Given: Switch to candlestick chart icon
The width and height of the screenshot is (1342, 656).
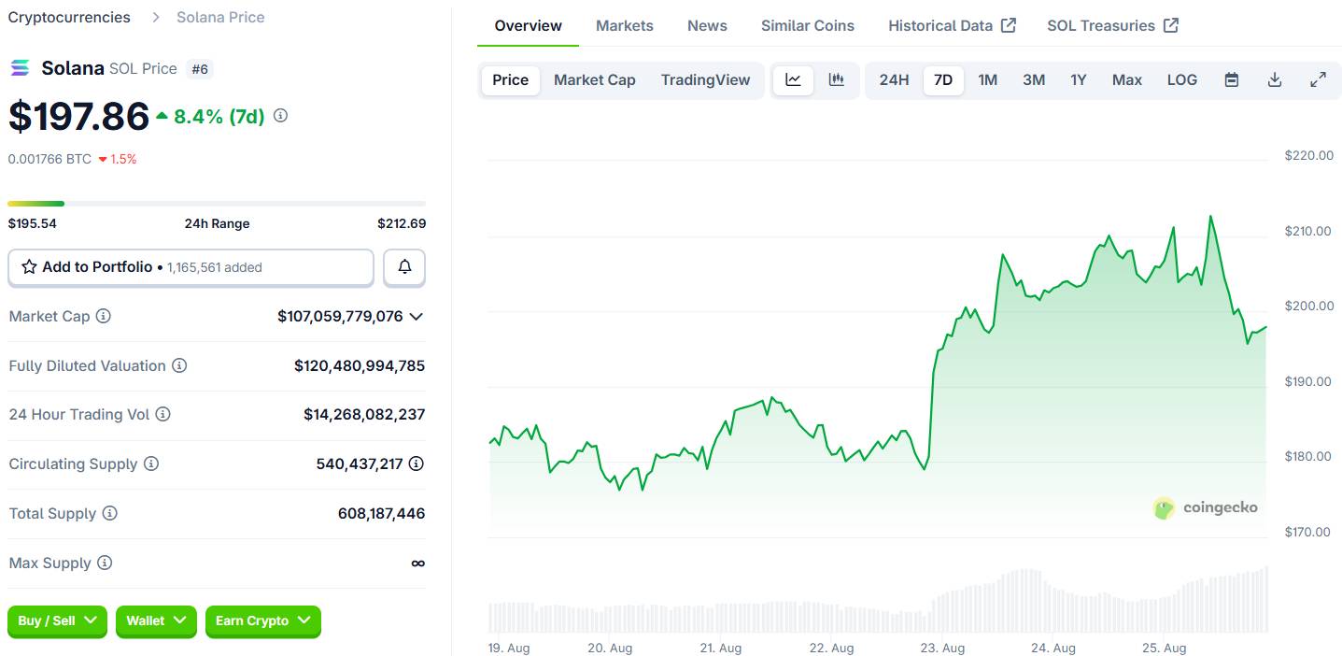Looking at the screenshot, I should 837,80.
